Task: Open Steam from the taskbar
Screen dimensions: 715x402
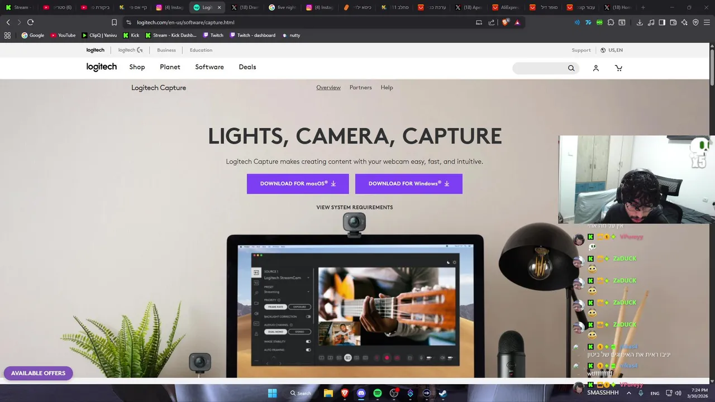Action: click(442, 393)
